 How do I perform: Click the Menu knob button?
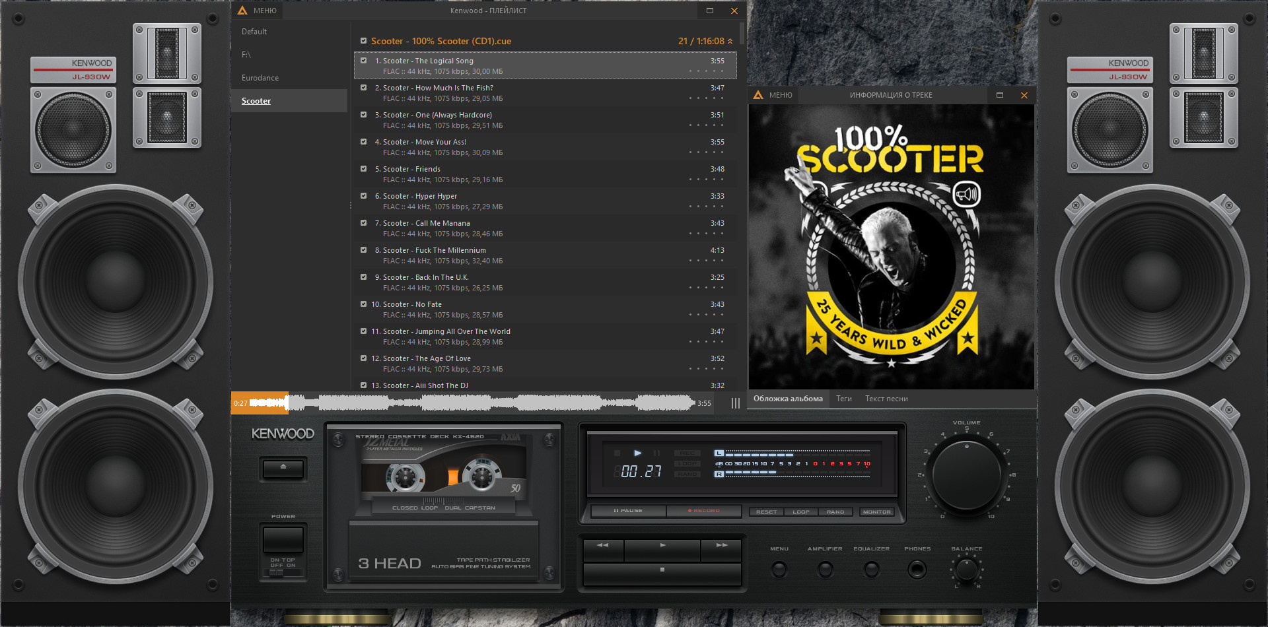779,569
